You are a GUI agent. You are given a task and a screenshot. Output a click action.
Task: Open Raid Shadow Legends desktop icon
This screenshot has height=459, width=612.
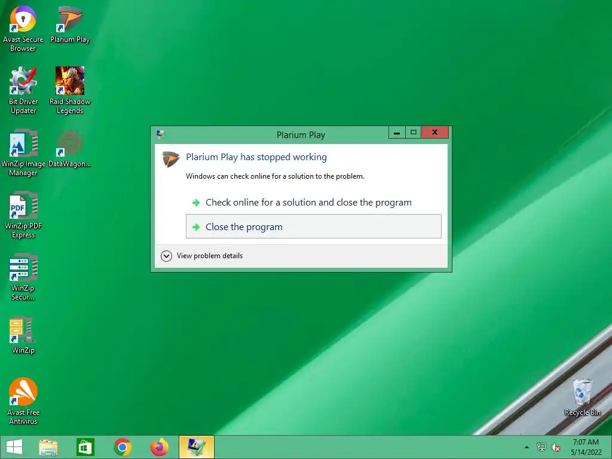pyautogui.click(x=70, y=91)
